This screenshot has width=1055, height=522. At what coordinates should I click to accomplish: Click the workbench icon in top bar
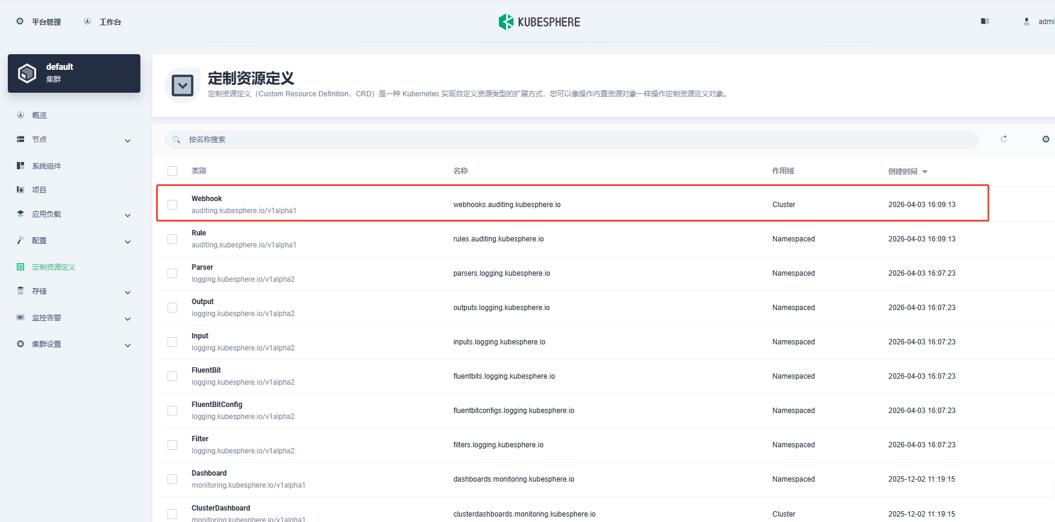click(87, 21)
